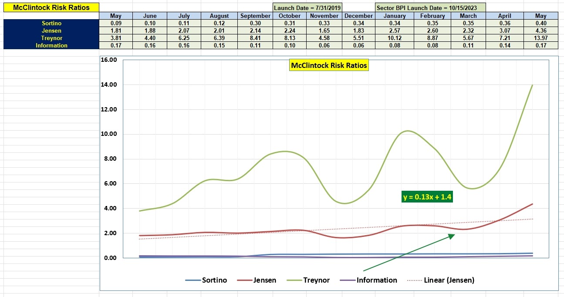Click the y-axis label 10.00
564x297 pixels.
click(109, 134)
